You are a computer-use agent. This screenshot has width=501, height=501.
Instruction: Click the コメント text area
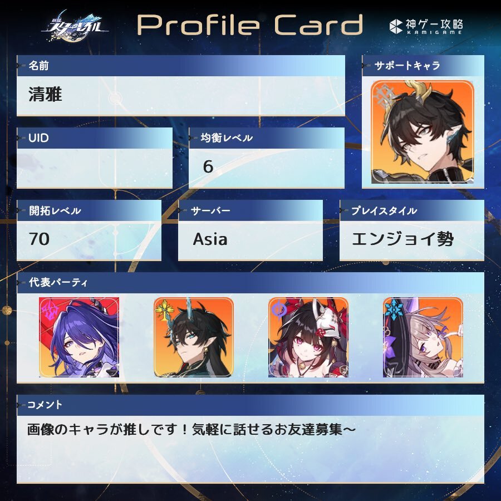250,449
